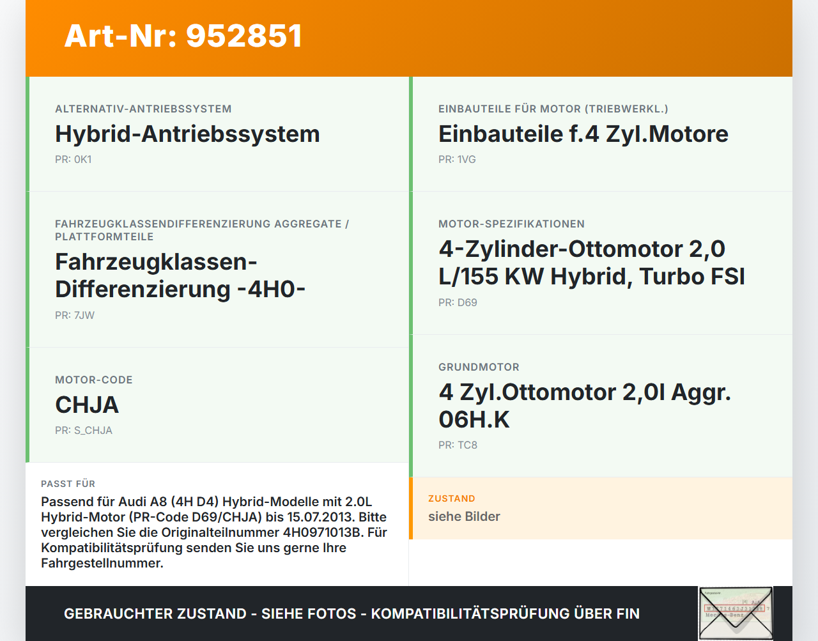
Task: Click the 'PR: D69' code
Action: click(458, 302)
